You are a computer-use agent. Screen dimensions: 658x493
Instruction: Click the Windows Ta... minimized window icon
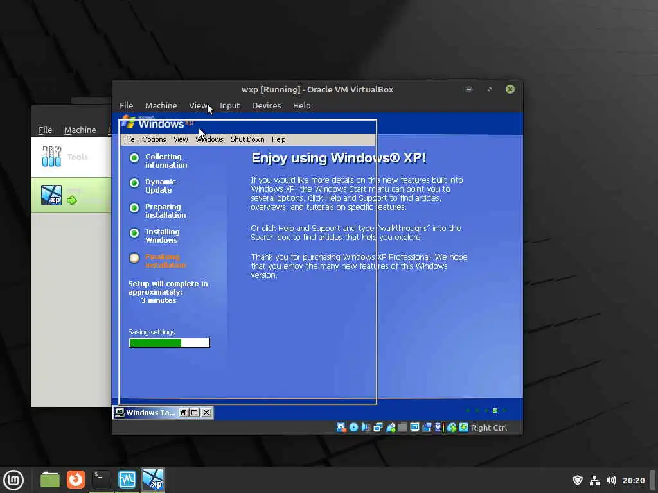pos(120,413)
